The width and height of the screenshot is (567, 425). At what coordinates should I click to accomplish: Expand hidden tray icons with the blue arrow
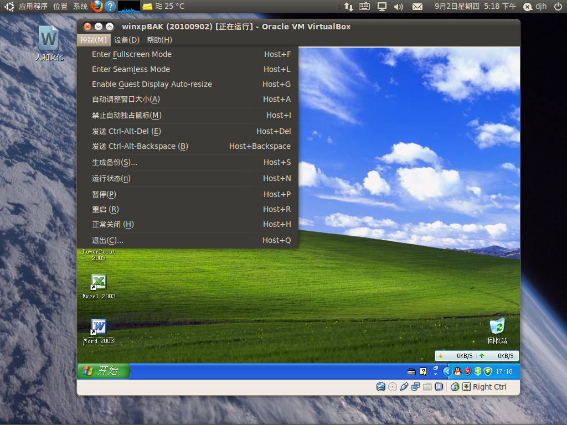[447, 371]
